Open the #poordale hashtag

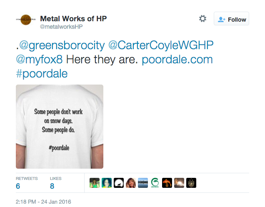(42, 74)
